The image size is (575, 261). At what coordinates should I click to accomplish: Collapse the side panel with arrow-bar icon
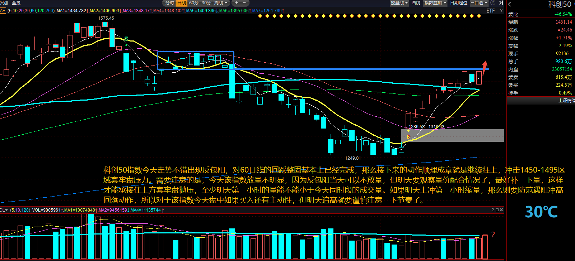(501, 3)
